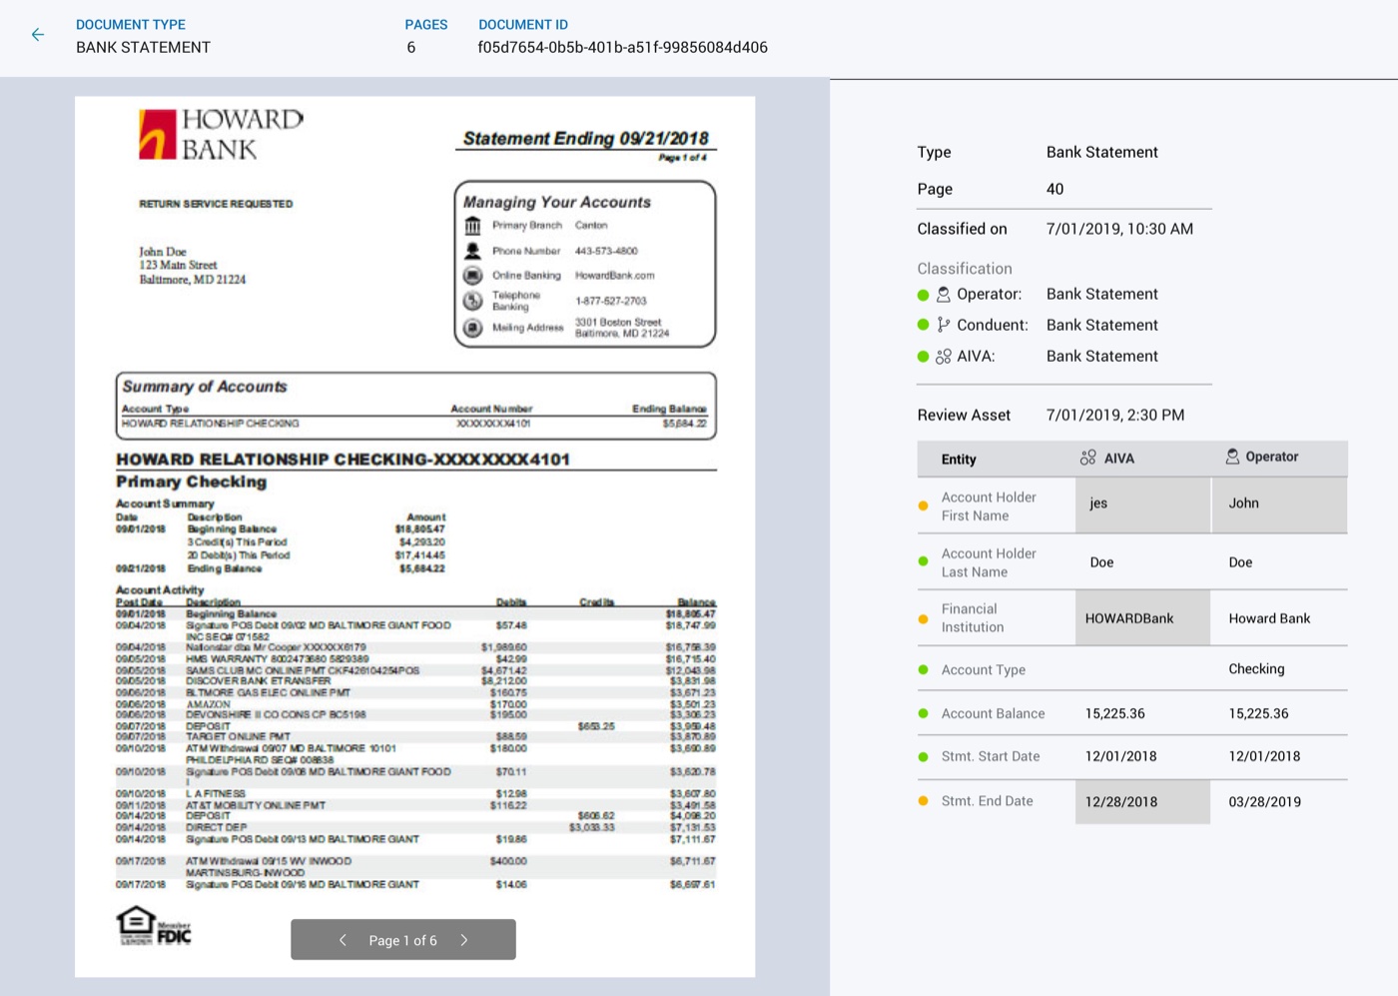Click the Online Banking icon
Image resolution: width=1398 pixels, height=996 pixels.
tap(473, 276)
